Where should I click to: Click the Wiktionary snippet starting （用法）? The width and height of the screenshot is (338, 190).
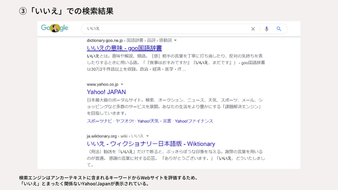[176, 158]
